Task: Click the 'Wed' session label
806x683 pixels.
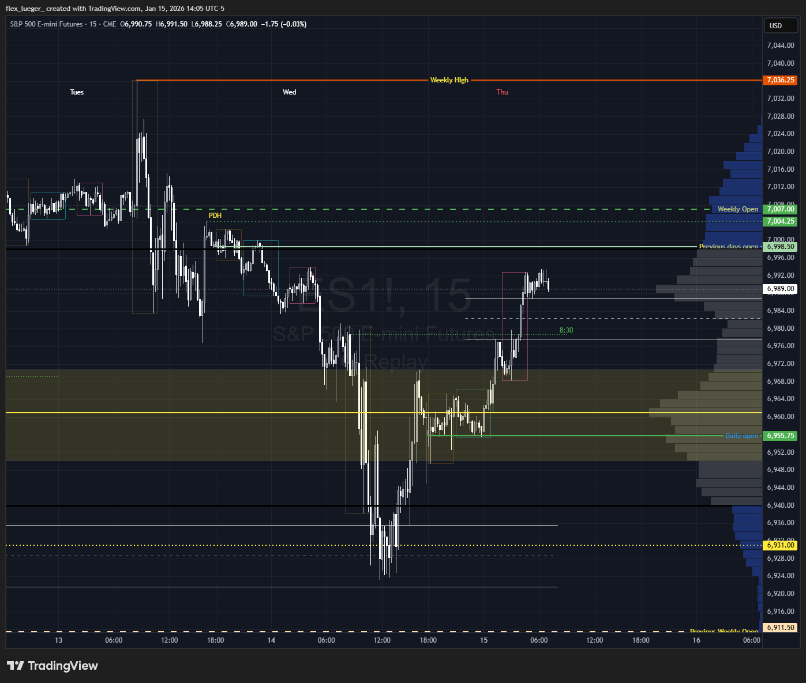Action: (x=289, y=92)
